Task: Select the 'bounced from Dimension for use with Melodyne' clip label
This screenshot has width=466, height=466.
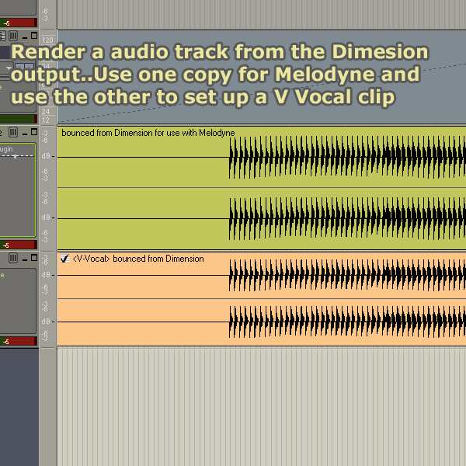Action: pos(148,133)
